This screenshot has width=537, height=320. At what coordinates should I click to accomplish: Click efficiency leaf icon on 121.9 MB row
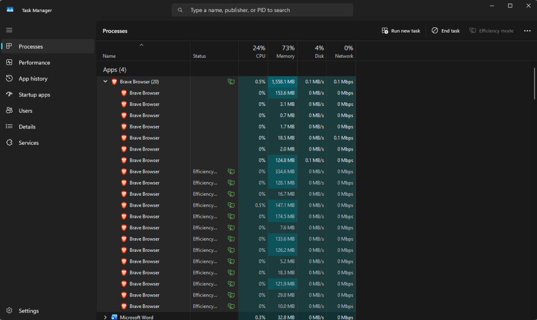click(x=231, y=284)
